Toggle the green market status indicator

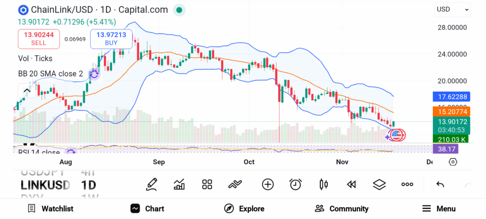click(x=178, y=10)
